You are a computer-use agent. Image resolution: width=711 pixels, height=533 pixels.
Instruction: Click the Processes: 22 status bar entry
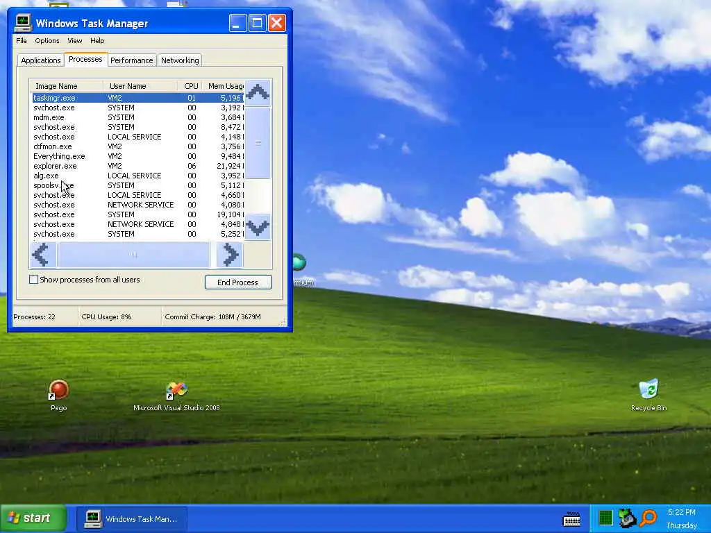(44, 316)
